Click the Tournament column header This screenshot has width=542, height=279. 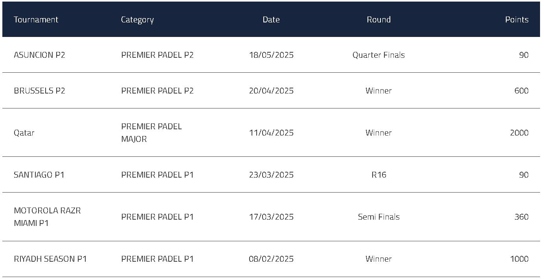[36, 20]
